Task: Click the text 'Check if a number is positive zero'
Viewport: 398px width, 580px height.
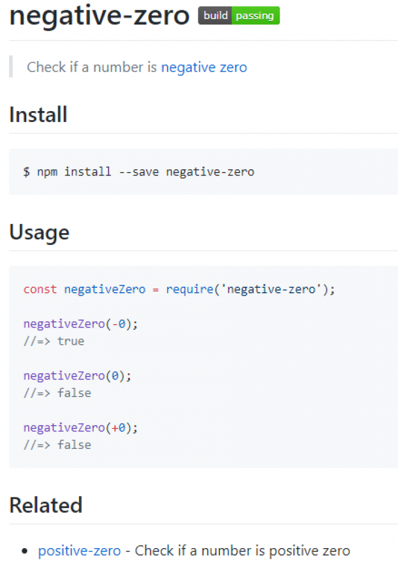Action: click(x=243, y=551)
